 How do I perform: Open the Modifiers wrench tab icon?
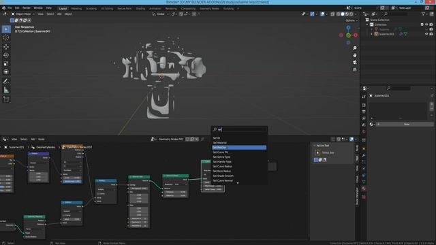[x=364, y=155]
